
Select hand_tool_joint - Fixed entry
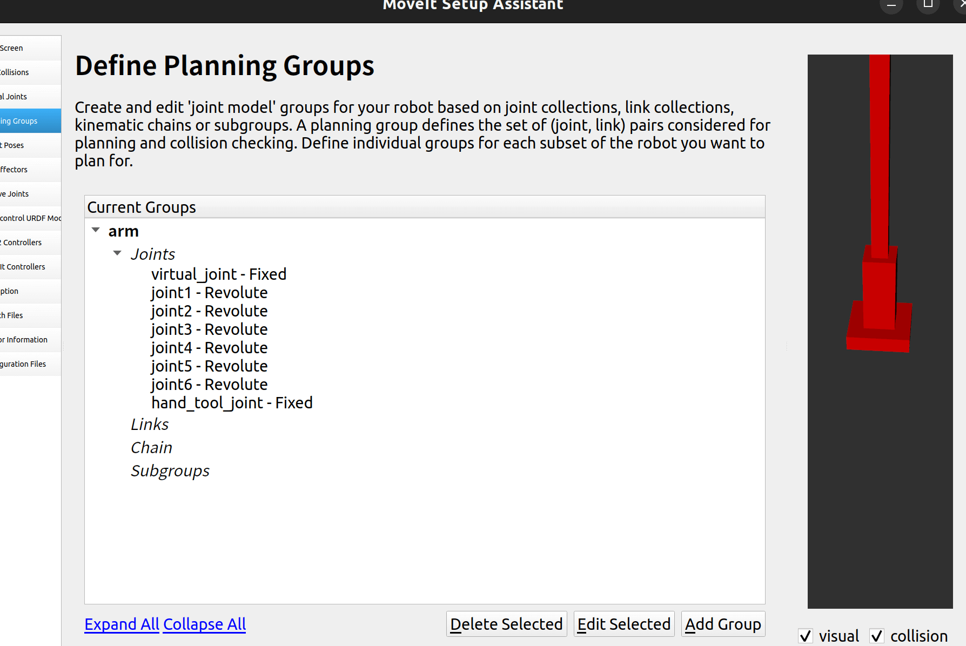click(x=232, y=403)
